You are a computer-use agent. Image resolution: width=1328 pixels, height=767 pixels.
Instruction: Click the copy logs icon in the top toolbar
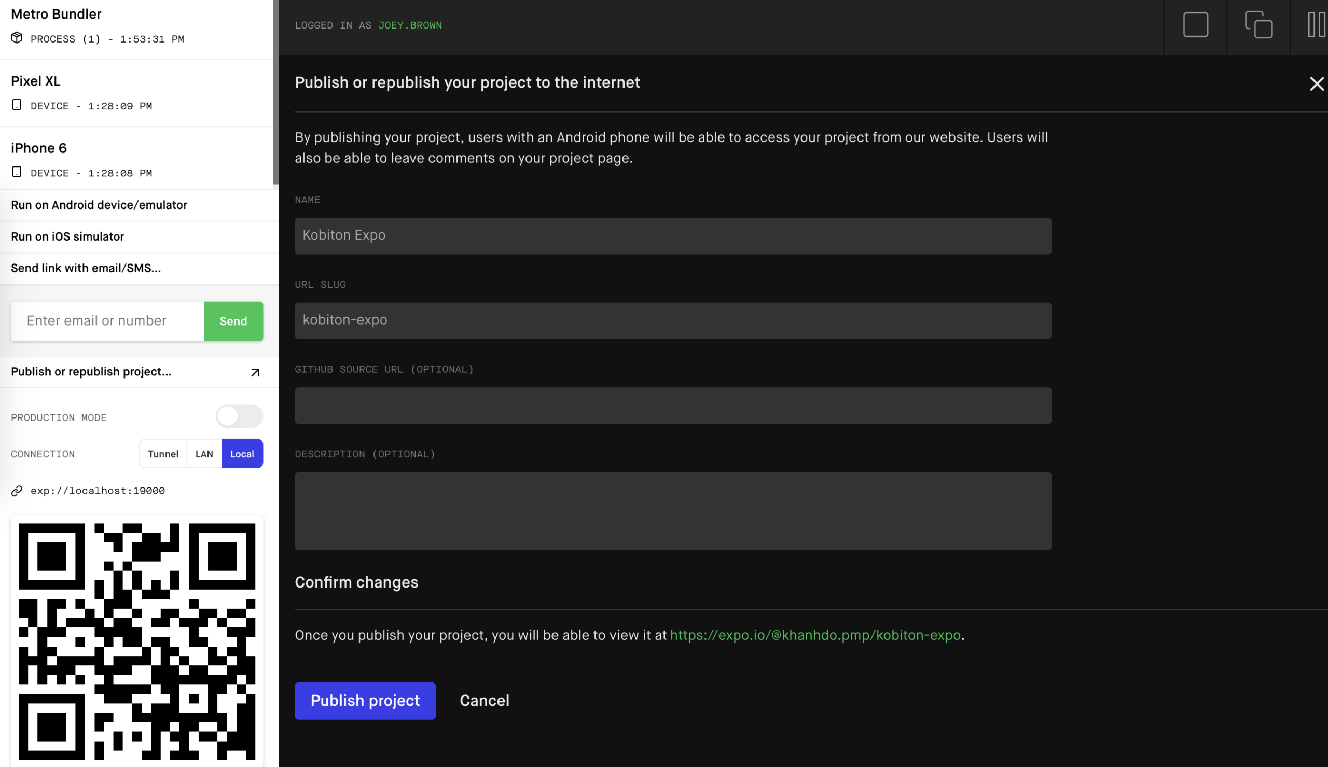[x=1258, y=25]
